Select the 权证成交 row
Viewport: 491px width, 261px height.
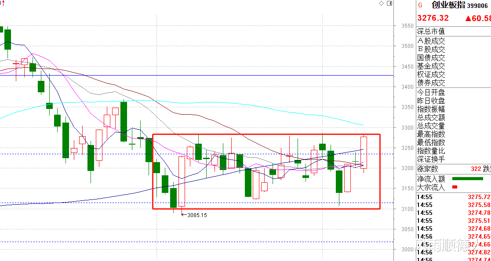tap(454, 75)
